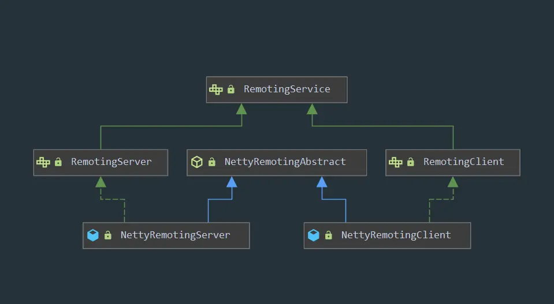This screenshot has height=304, width=554.
Task: Click the interface icon on RemotingServer node
Action: 43,162
